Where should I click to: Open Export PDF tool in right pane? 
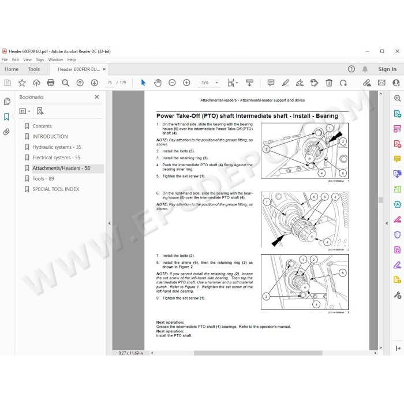pos(397,113)
